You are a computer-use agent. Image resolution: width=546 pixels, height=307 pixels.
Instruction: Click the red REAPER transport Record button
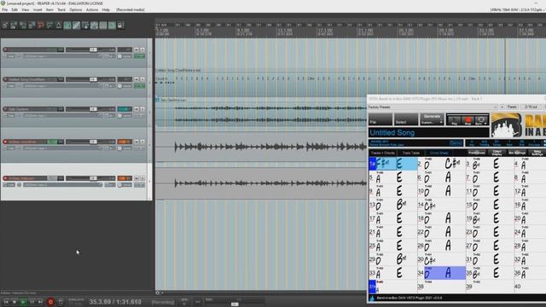click(x=50, y=302)
